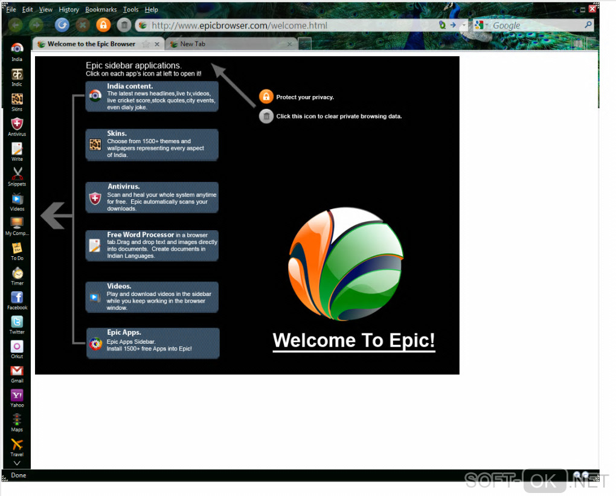Open the Orkut sidebar app

pyautogui.click(x=17, y=349)
